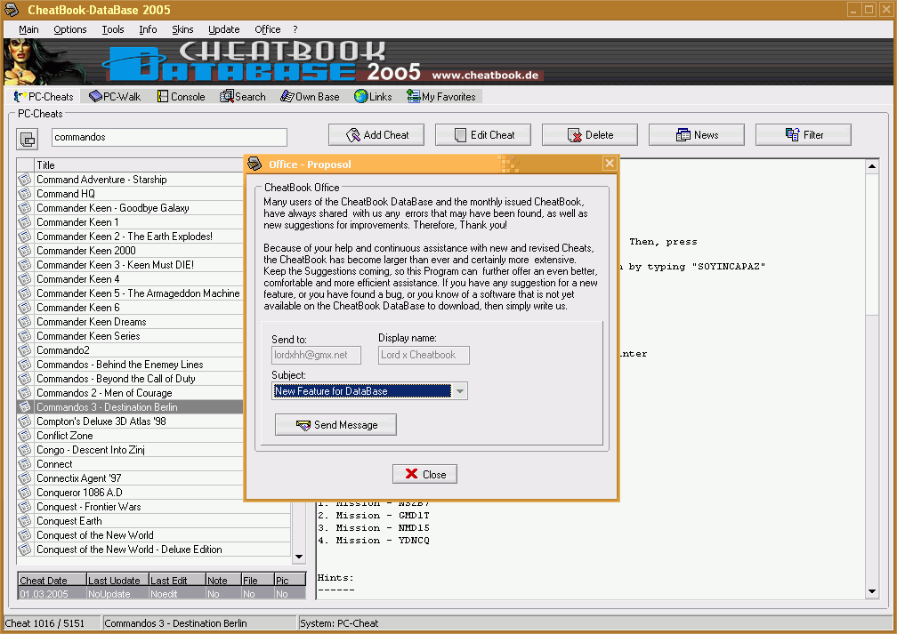Click the Send Message envelope button

[x=335, y=425]
